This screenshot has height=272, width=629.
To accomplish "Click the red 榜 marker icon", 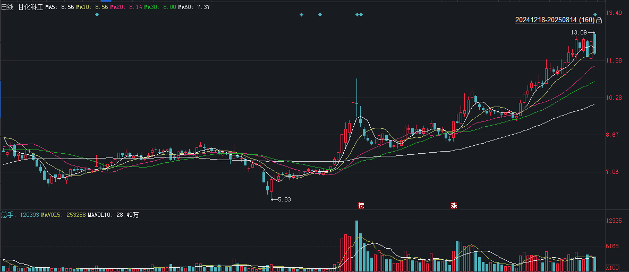I will 361,206.
